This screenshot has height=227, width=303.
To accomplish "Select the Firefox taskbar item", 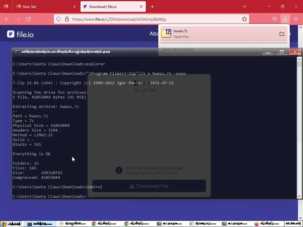I will click(267, 224).
